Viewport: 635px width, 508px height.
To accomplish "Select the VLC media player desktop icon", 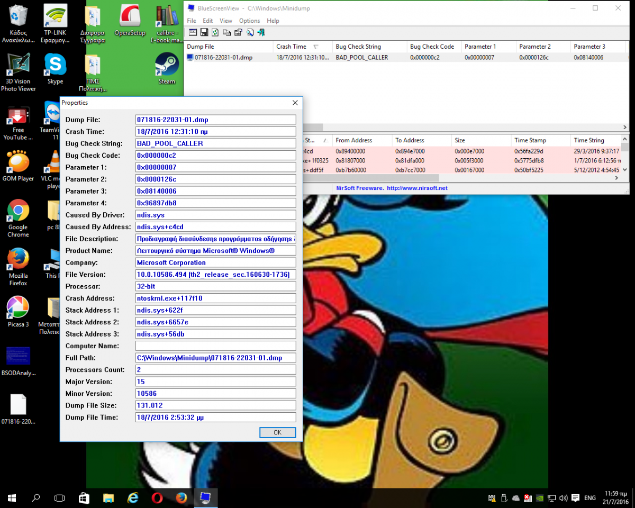I will tap(53, 169).
